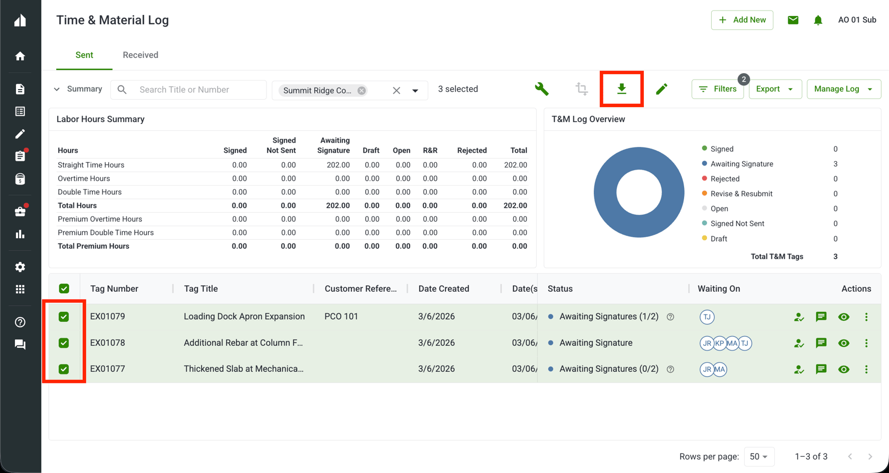Viewport: 889px width, 473px height.
Task: Switch to the Received tab
Action: tap(141, 55)
